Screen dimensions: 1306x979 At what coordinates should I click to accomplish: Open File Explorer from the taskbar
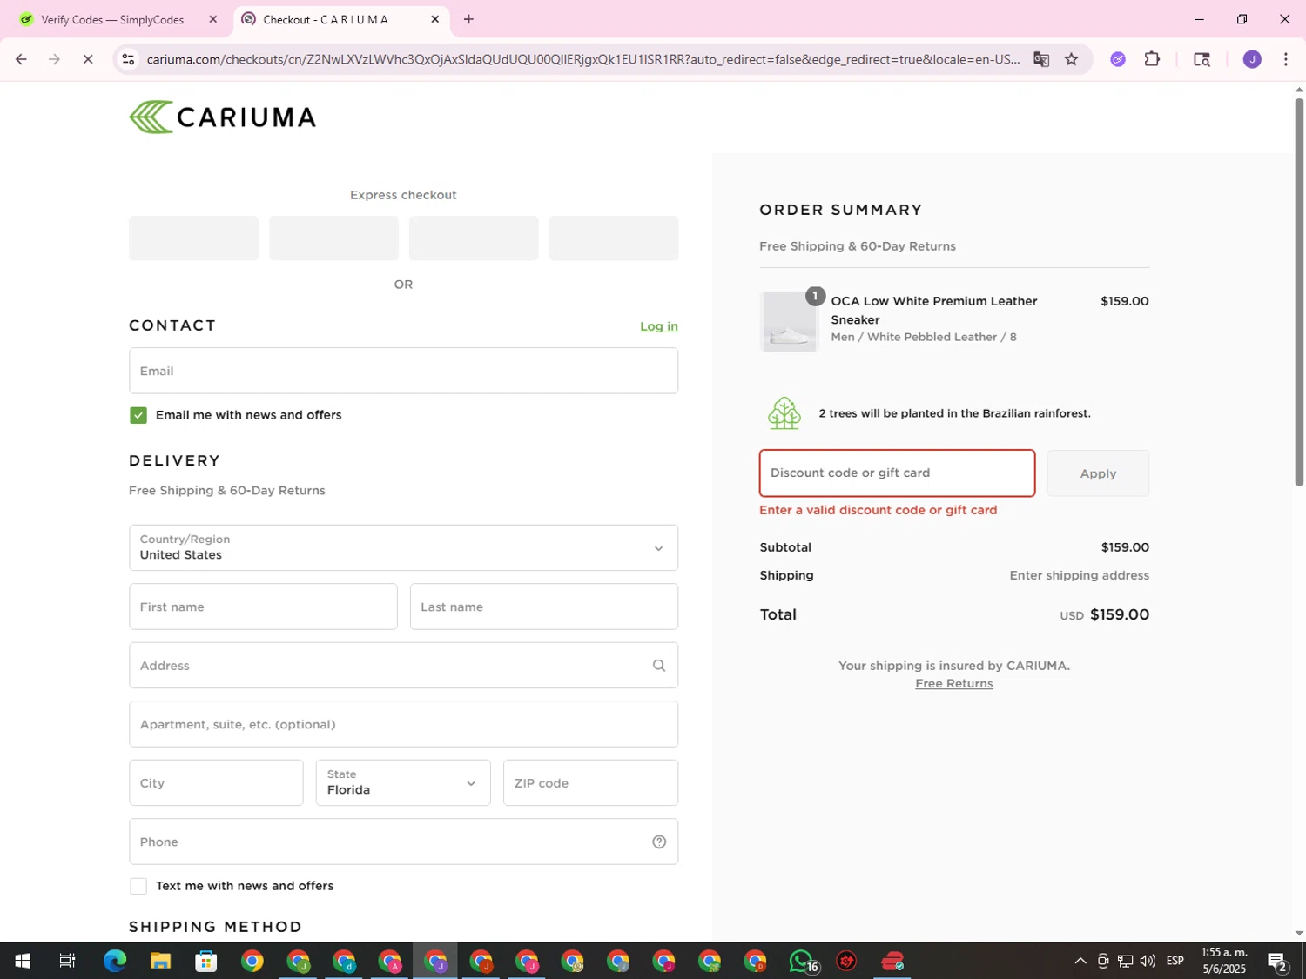(160, 962)
